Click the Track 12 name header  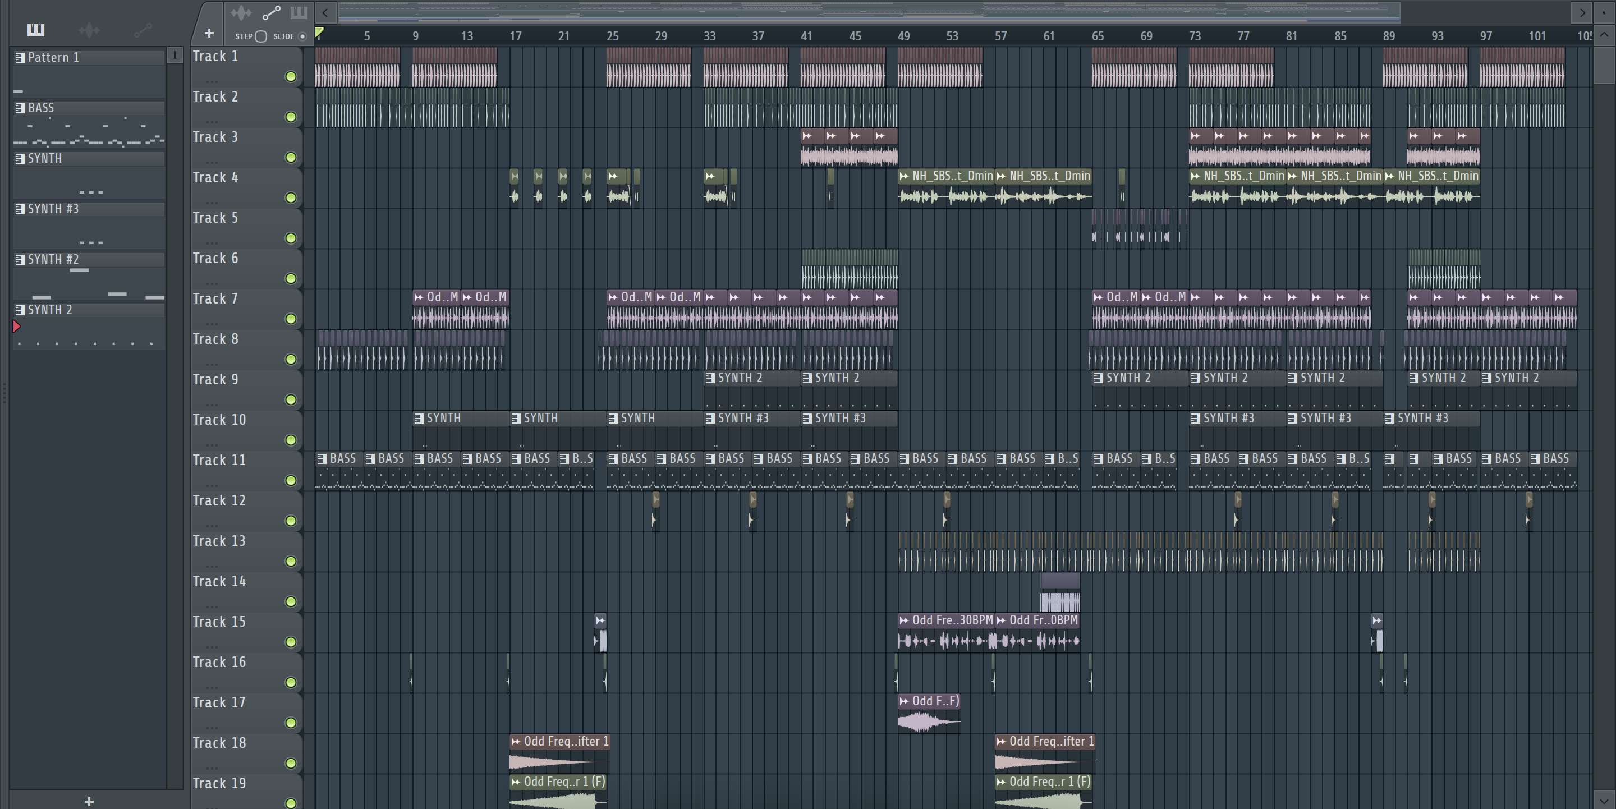pos(219,500)
